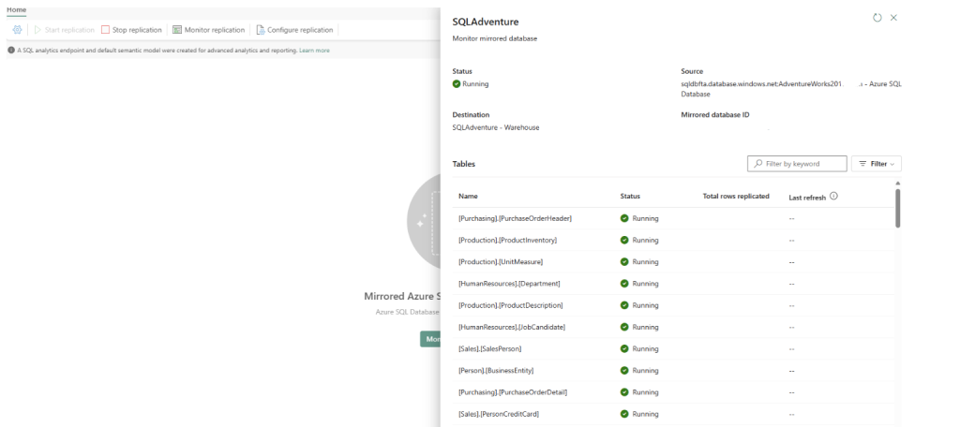This screenshot has width=960, height=427.
Task: Click the tables list vertical scrollbar thumb
Action: click(897, 208)
